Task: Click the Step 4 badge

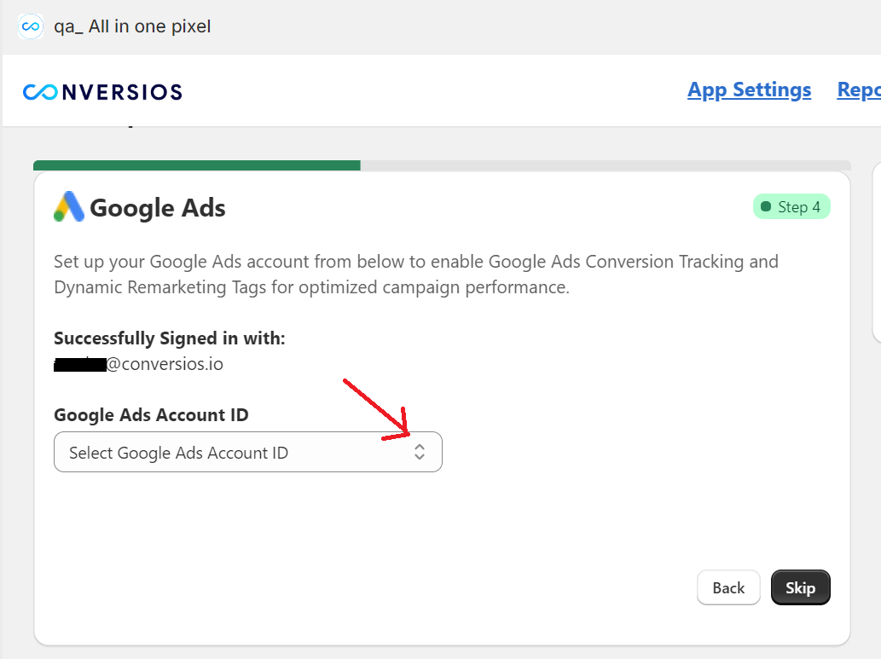Action: point(791,207)
